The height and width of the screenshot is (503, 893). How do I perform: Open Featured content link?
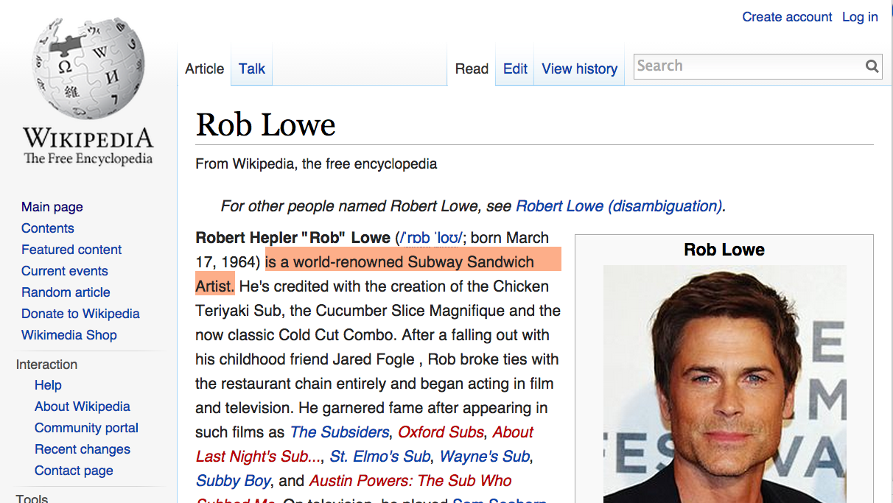(x=71, y=250)
